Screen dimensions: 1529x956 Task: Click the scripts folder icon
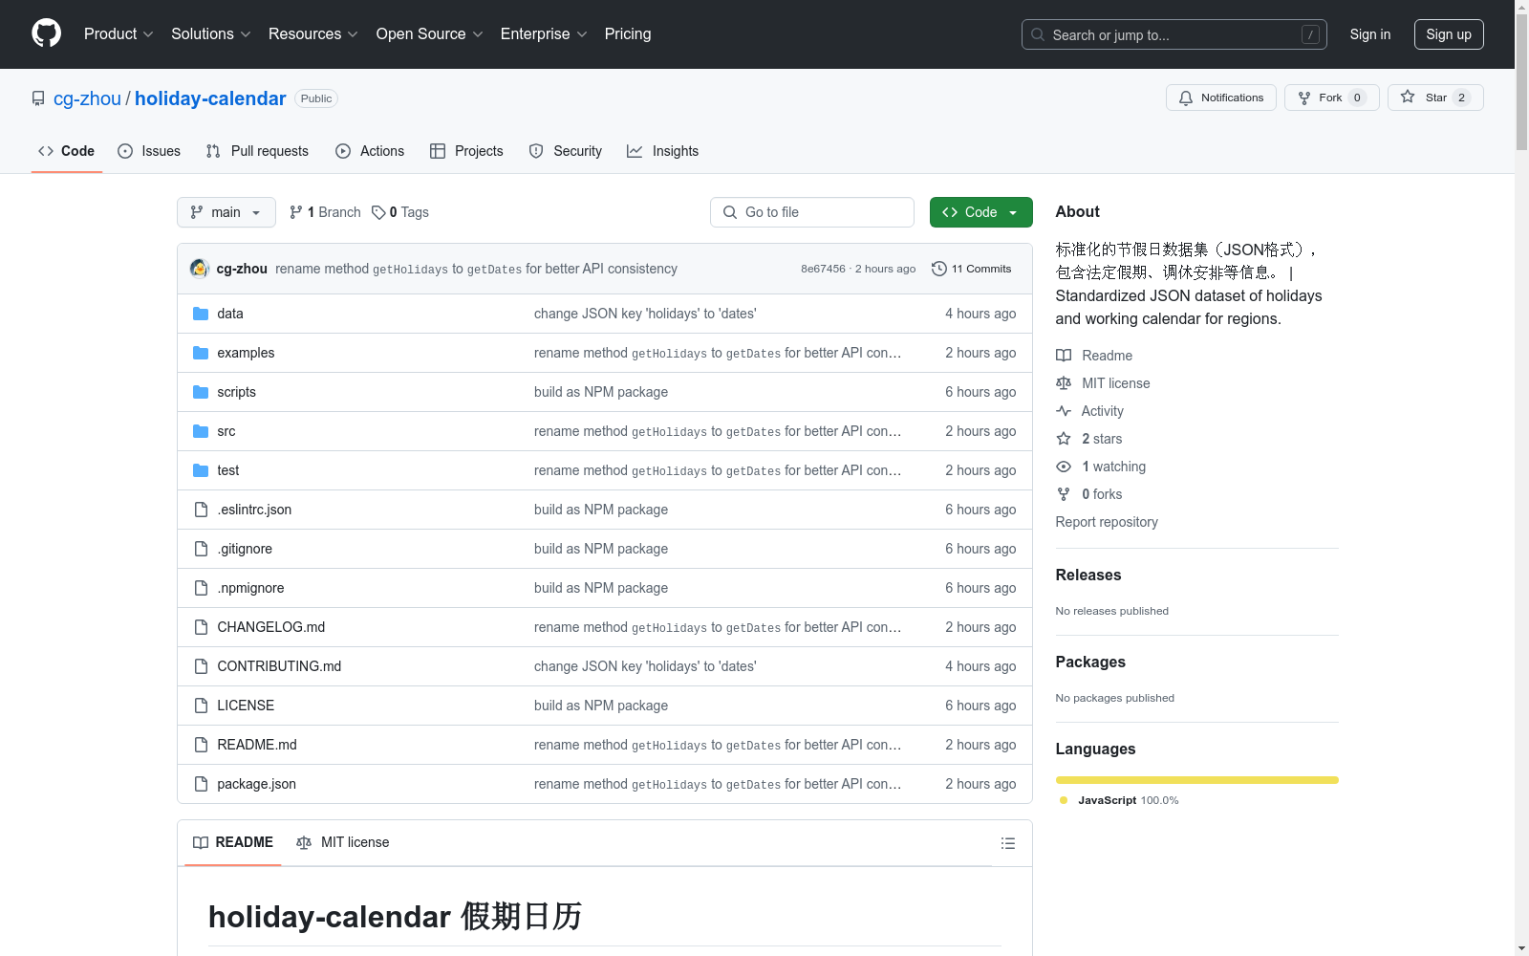[x=201, y=392]
